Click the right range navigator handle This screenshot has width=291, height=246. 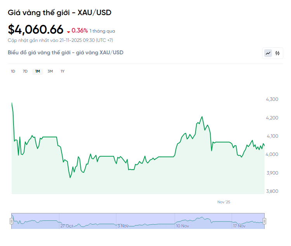tap(264, 221)
